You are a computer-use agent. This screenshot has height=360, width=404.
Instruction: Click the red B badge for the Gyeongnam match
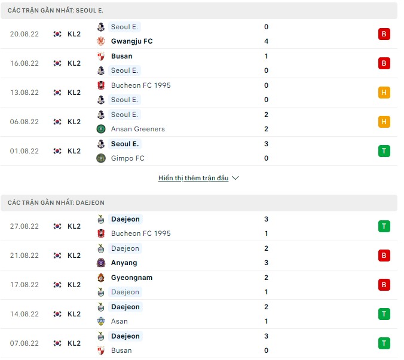coord(384,285)
